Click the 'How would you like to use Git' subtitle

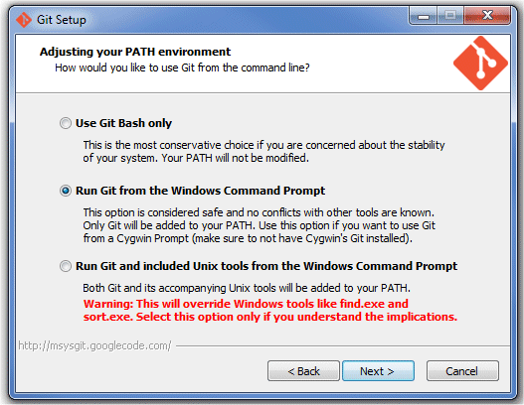point(182,67)
